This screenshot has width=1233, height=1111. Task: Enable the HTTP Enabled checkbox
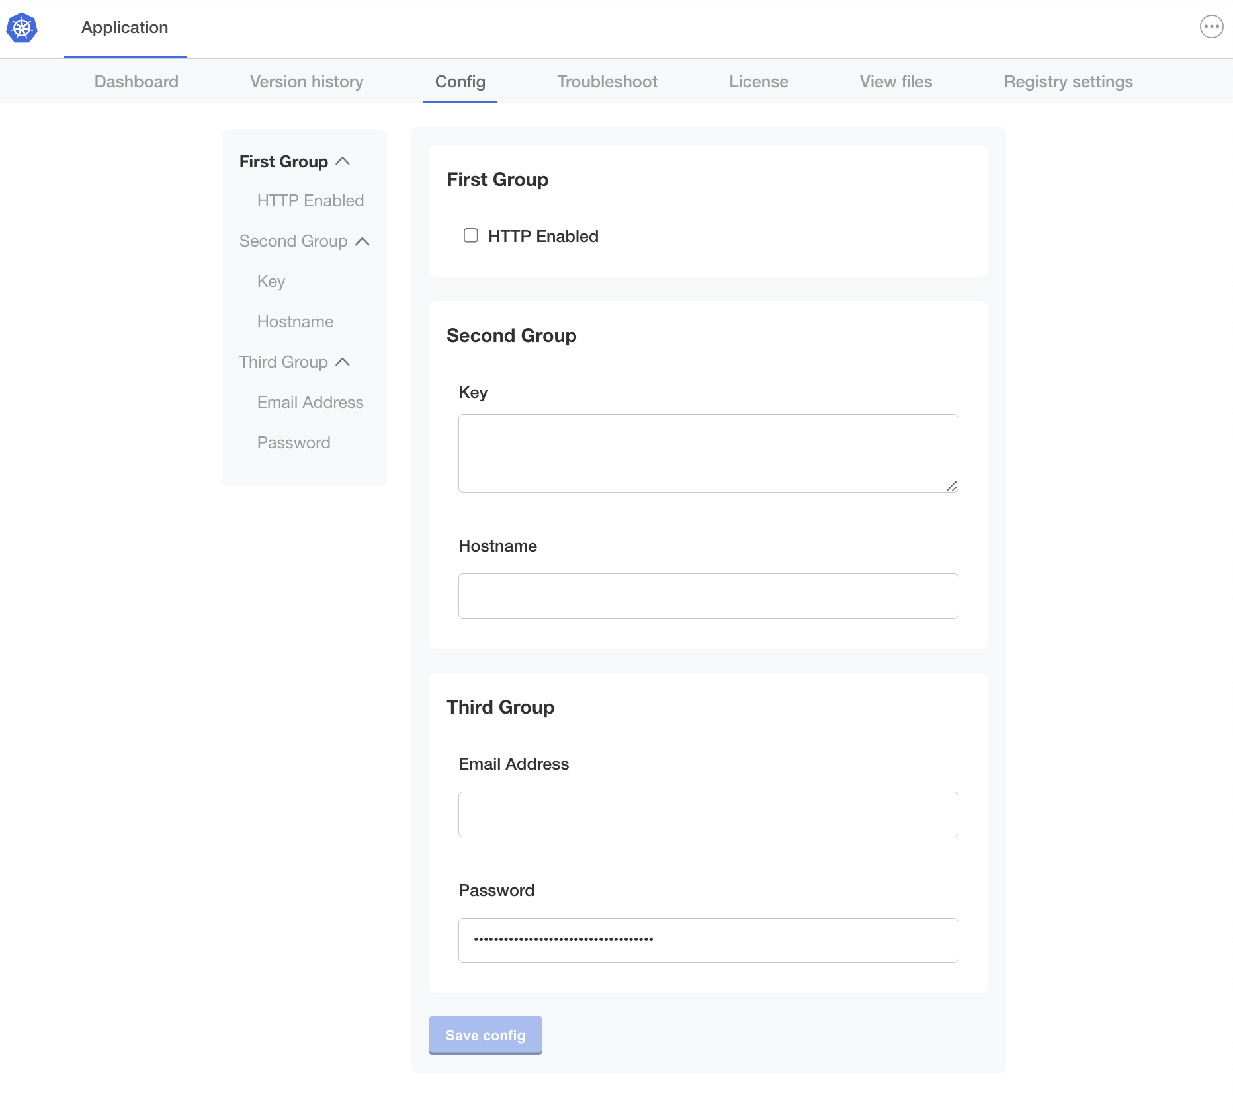[470, 235]
